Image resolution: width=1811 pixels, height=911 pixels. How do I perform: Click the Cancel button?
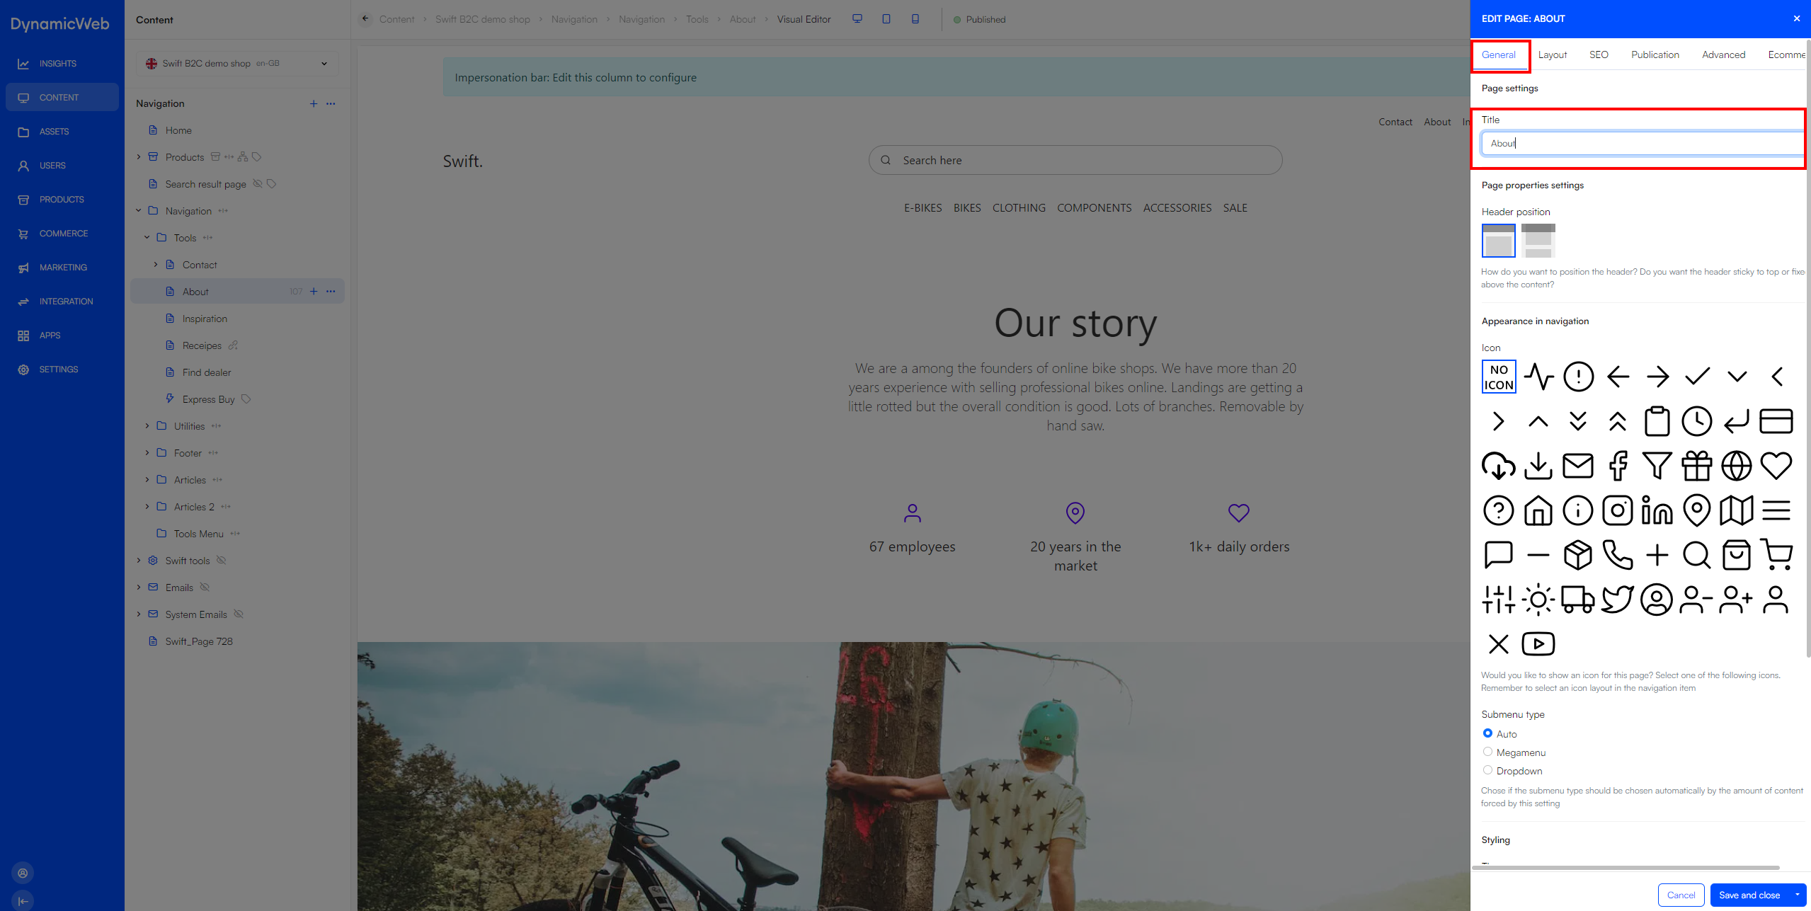pos(1680,895)
